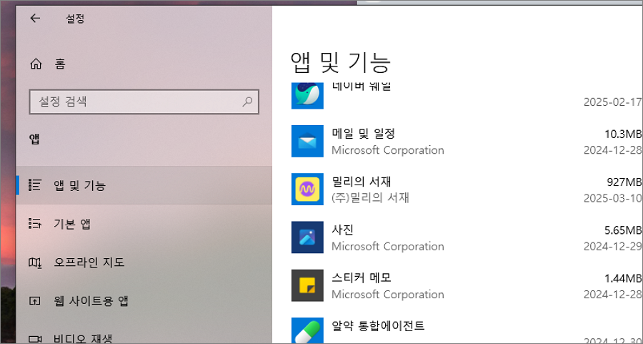Open 웹 사이트용 앱 settings

[144, 301]
